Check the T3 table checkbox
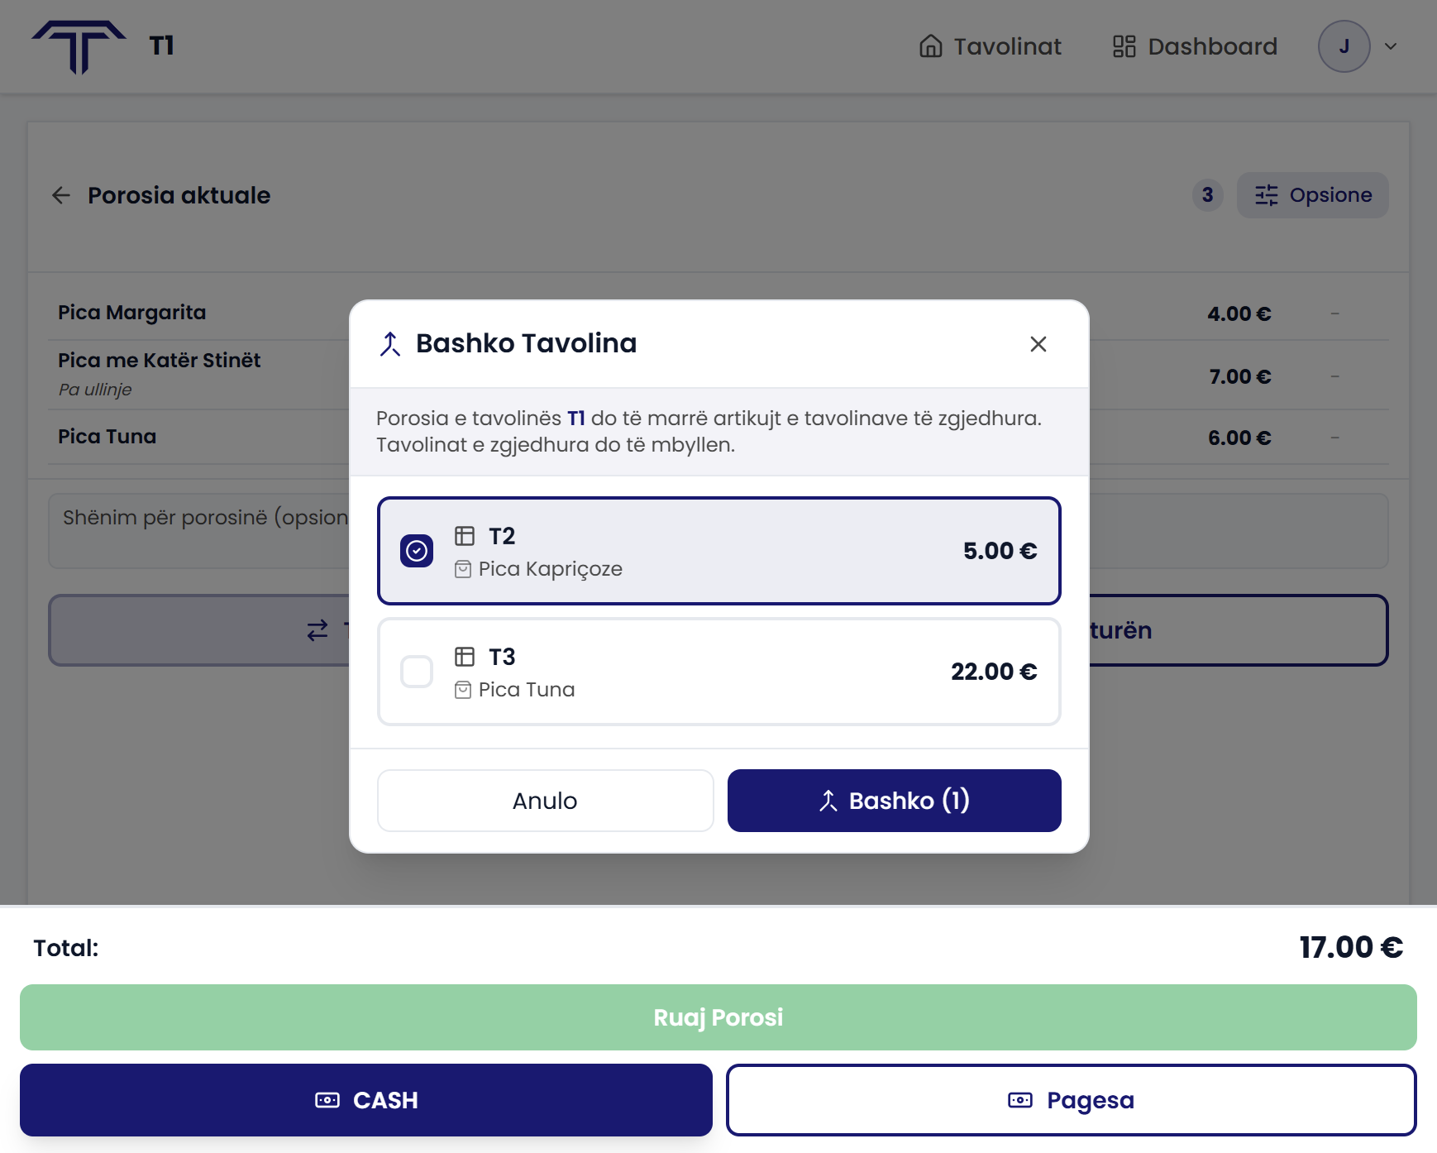Screen dimensions: 1437x1153 coord(417,672)
